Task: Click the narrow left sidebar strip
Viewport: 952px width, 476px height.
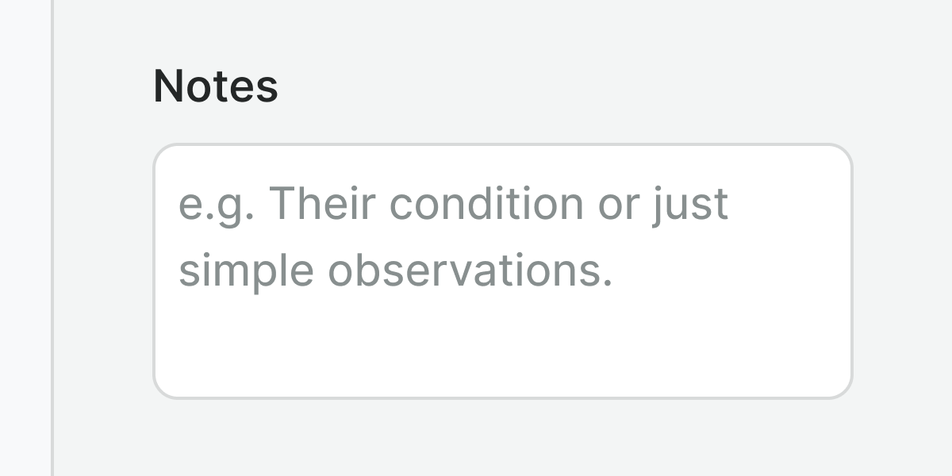Action: tap(25, 238)
